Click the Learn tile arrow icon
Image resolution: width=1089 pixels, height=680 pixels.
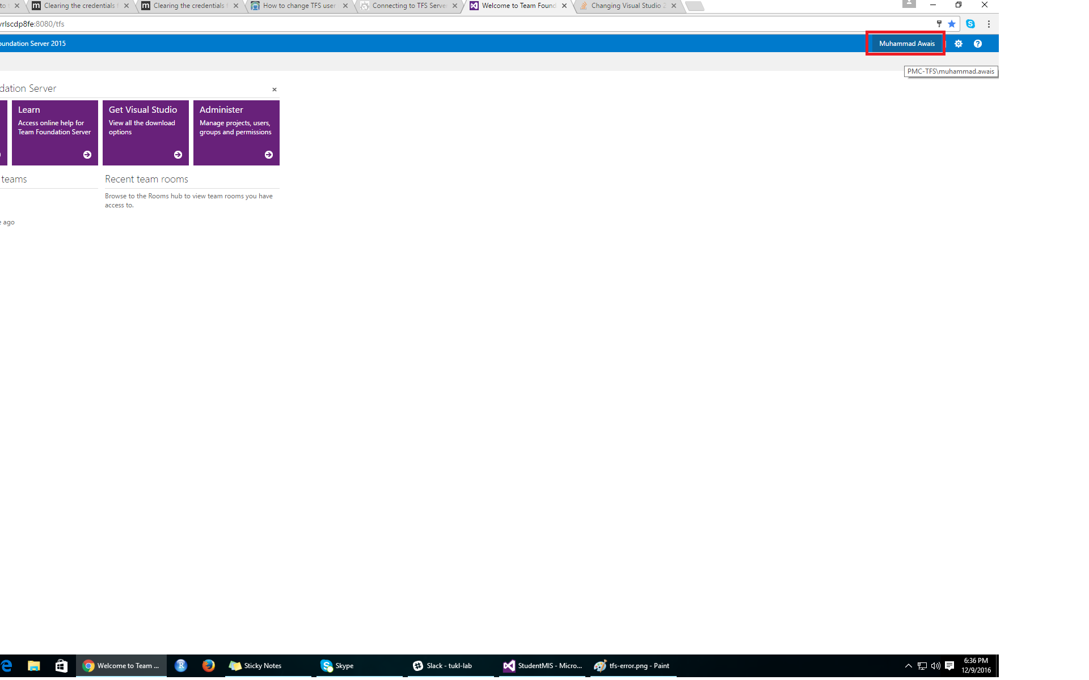(x=87, y=155)
